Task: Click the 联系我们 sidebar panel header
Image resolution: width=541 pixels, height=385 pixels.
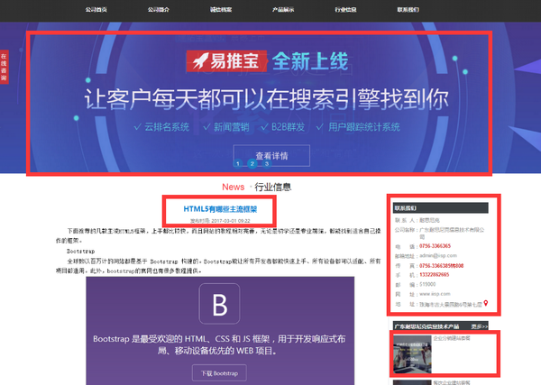Action: click(x=441, y=208)
